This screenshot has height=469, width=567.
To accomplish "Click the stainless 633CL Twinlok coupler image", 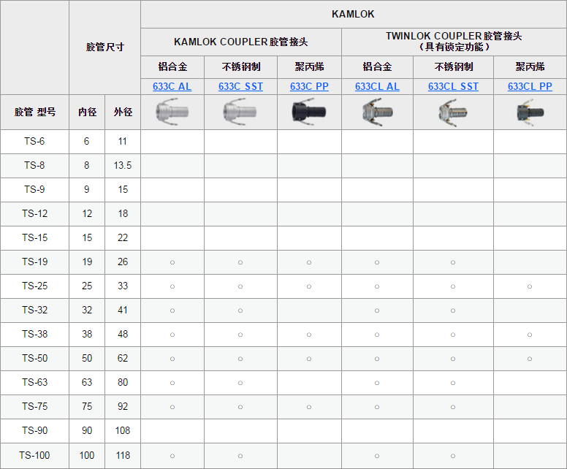I will click(453, 113).
